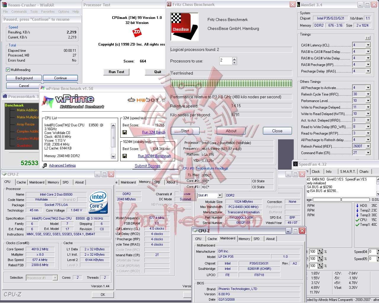Click OK in the CPU-Z processor window

[x=103, y=294]
